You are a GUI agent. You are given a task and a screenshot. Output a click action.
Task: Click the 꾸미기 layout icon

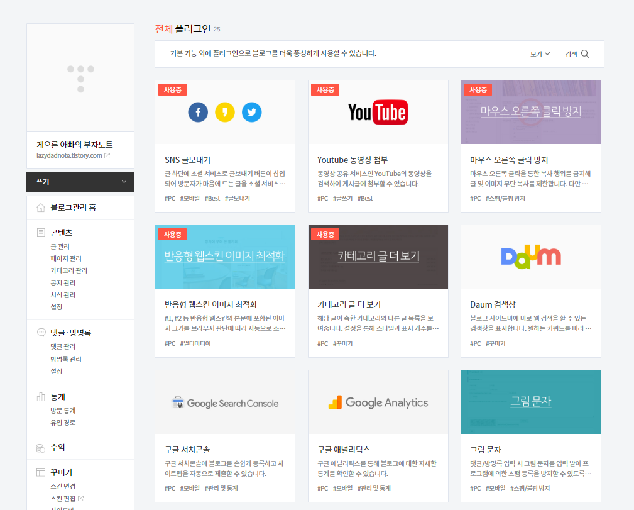[x=41, y=472]
